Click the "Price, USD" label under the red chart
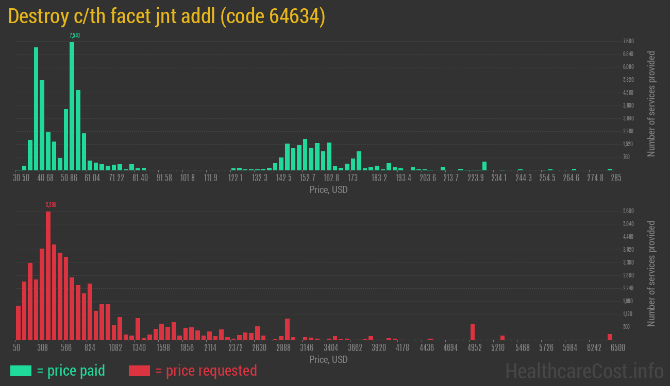 click(x=328, y=359)
